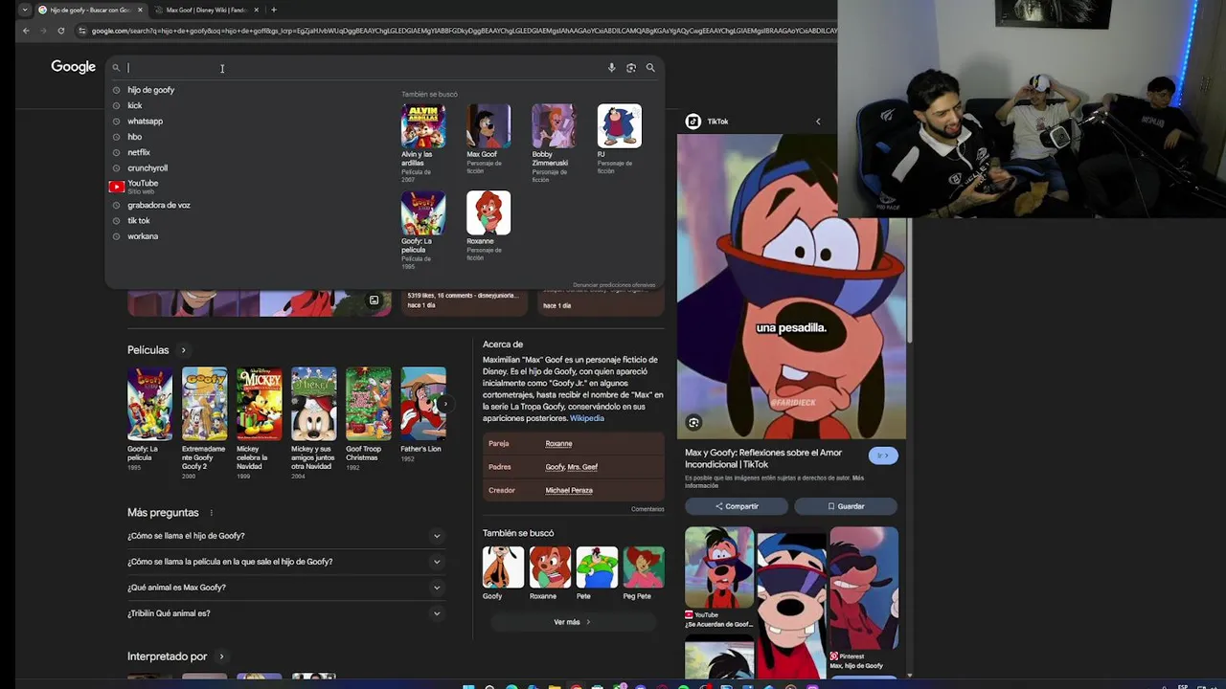
Task: Open the "Father's Lion" poster
Action: pos(422,404)
